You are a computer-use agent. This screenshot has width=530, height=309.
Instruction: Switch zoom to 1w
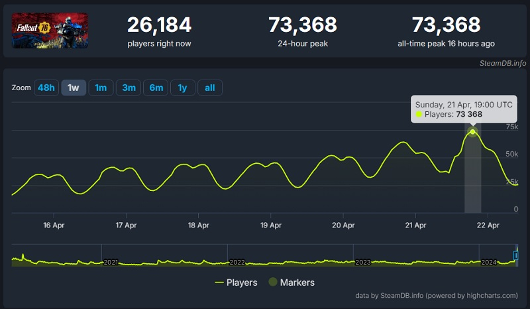(74, 88)
